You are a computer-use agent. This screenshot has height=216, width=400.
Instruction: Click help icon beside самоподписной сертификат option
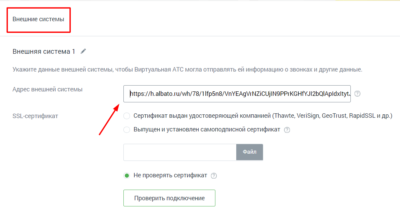click(x=287, y=130)
